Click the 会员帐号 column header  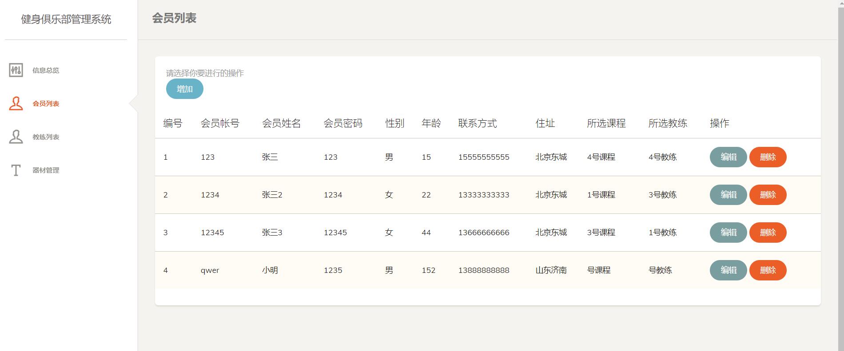pyautogui.click(x=220, y=123)
